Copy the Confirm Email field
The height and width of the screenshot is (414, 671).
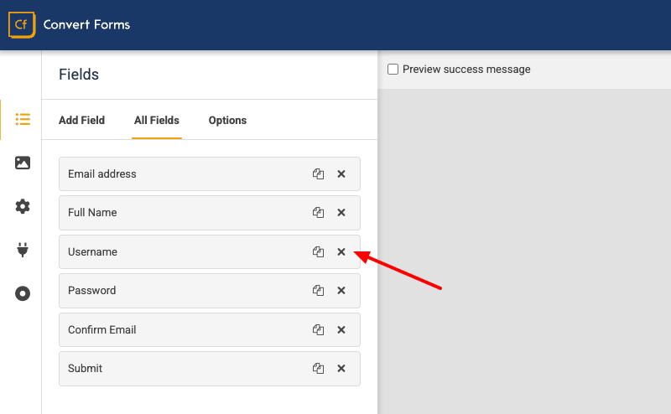pos(318,329)
